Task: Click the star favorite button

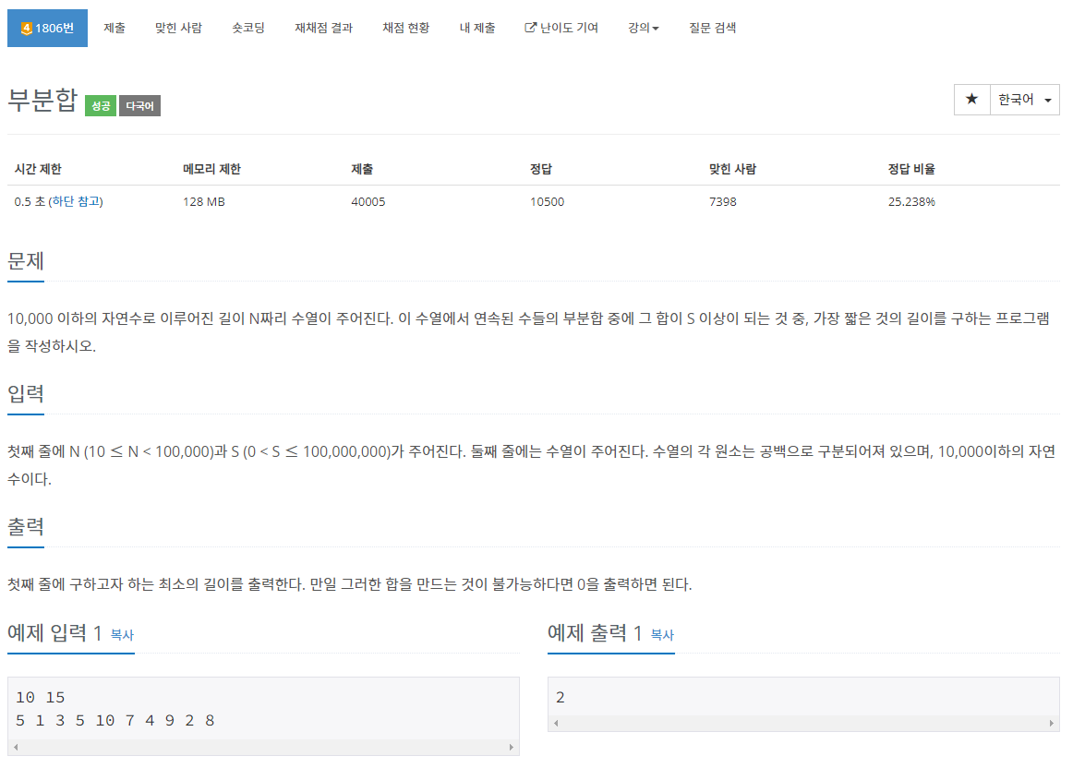Action: [x=971, y=100]
